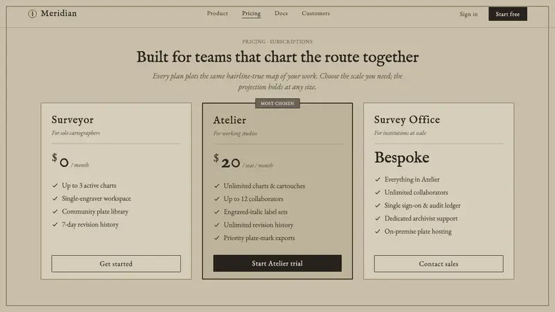The image size is (555, 312).
Task: Click the $20 price on Atelier
Action: click(x=227, y=161)
